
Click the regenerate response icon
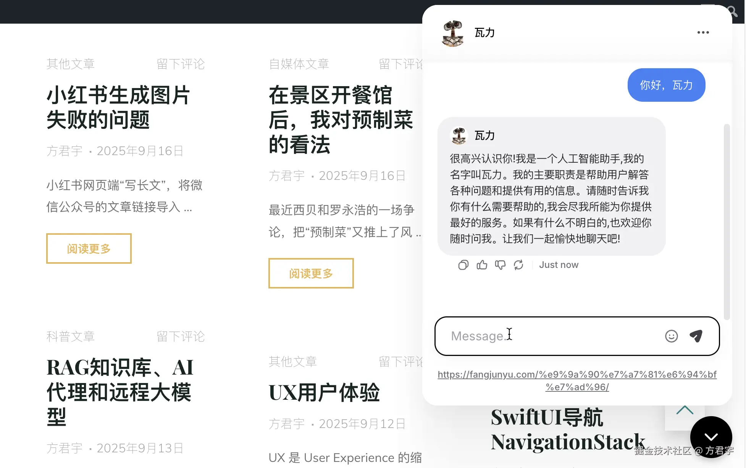pyautogui.click(x=518, y=264)
